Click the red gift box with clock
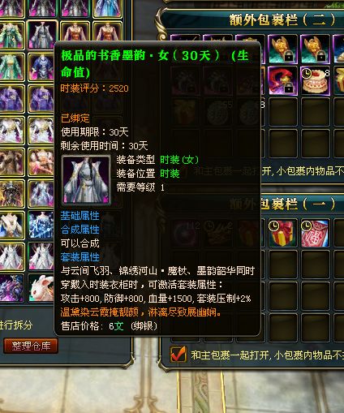344x413 pixels. pyautogui.click(x=282, y=233)
